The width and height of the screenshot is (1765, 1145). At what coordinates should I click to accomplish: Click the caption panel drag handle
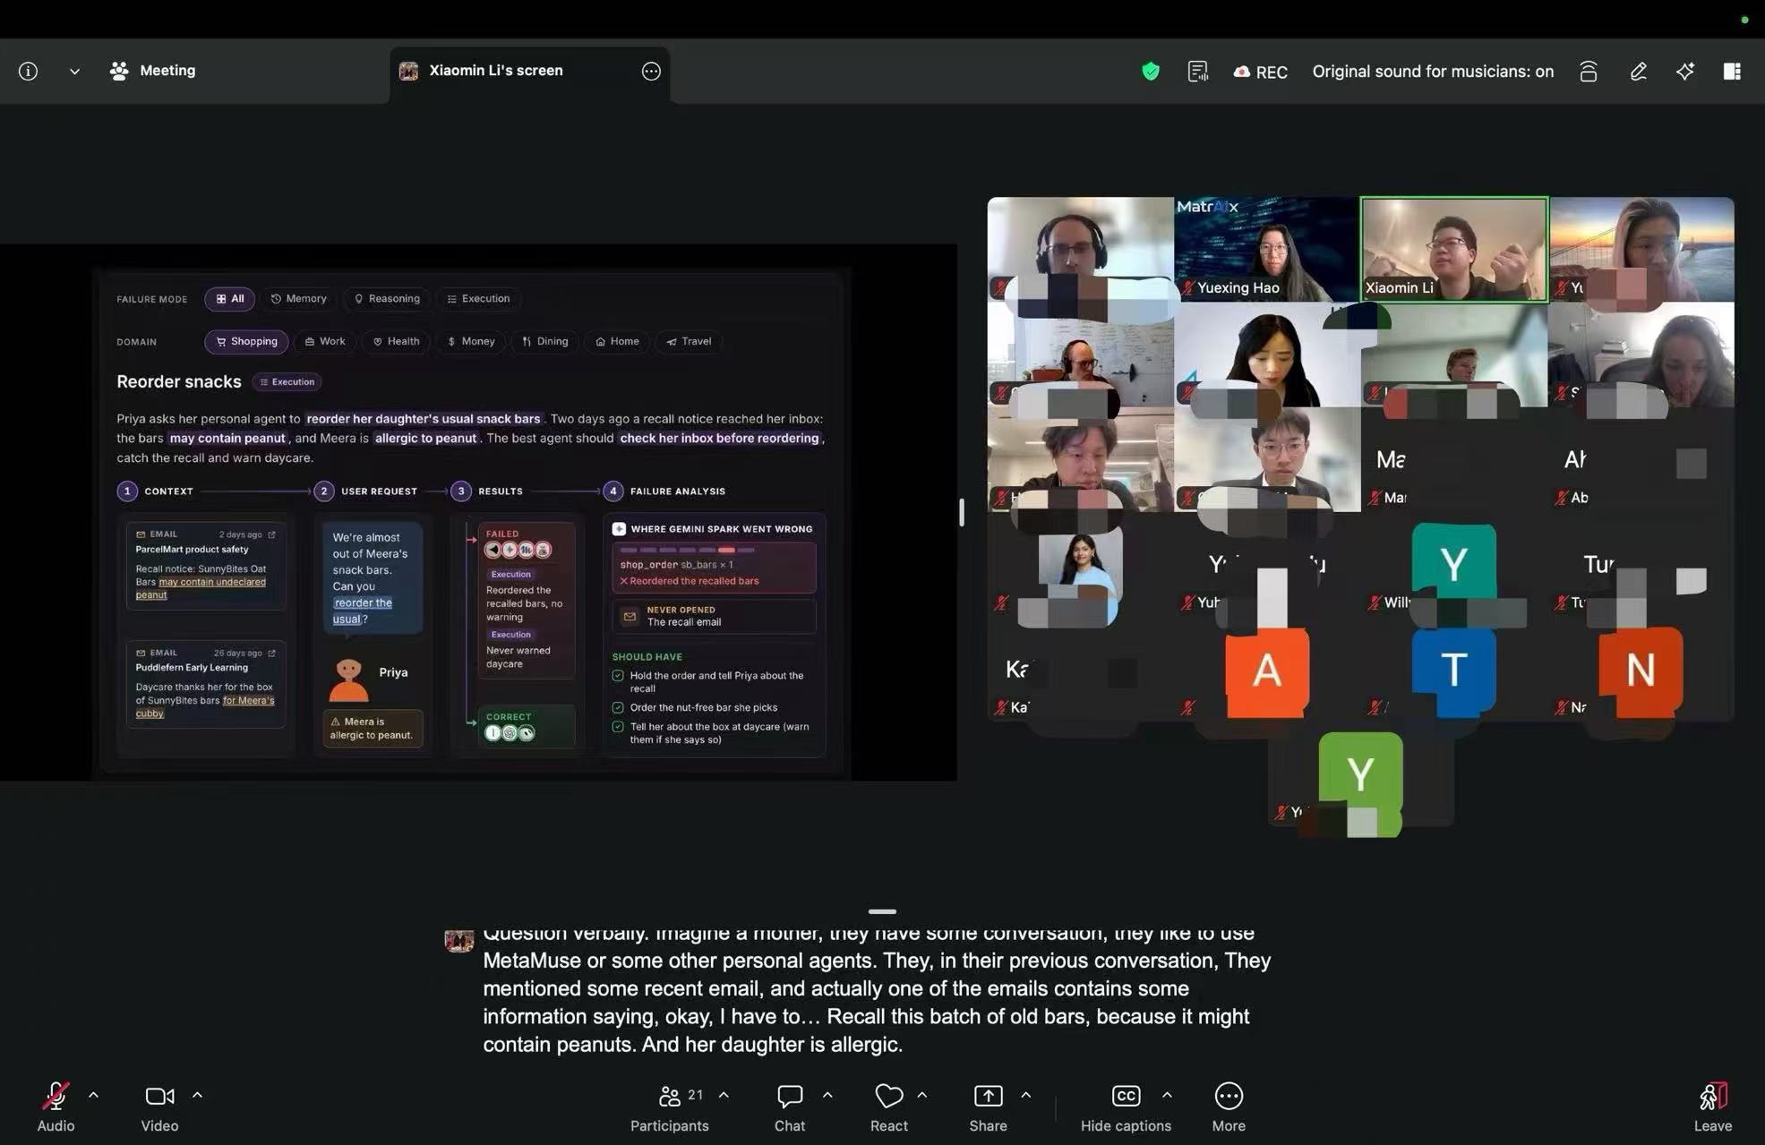[x=882, y=911]
